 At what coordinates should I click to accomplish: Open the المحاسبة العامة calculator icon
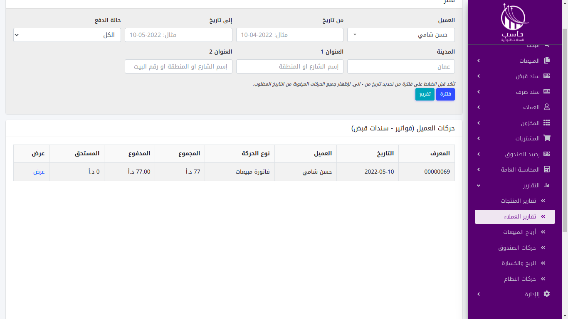(x=547, y=169)
